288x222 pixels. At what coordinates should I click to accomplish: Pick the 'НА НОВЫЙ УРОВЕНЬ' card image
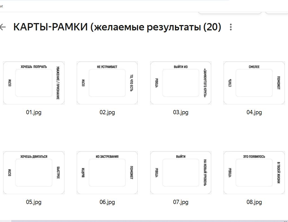(x=181, y=172)
